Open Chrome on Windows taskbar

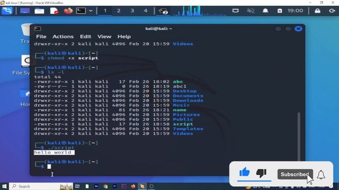105,186
